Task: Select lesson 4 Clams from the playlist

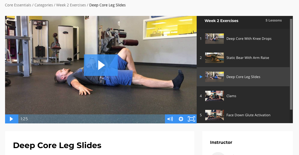Action: tap(243, 96)
